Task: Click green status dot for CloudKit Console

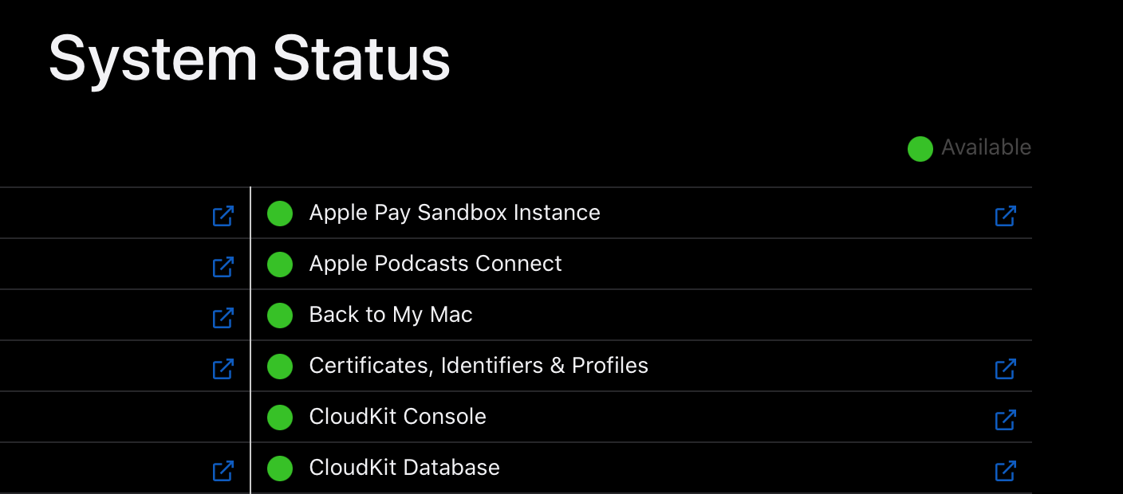Action: click(x=280, y=418)
